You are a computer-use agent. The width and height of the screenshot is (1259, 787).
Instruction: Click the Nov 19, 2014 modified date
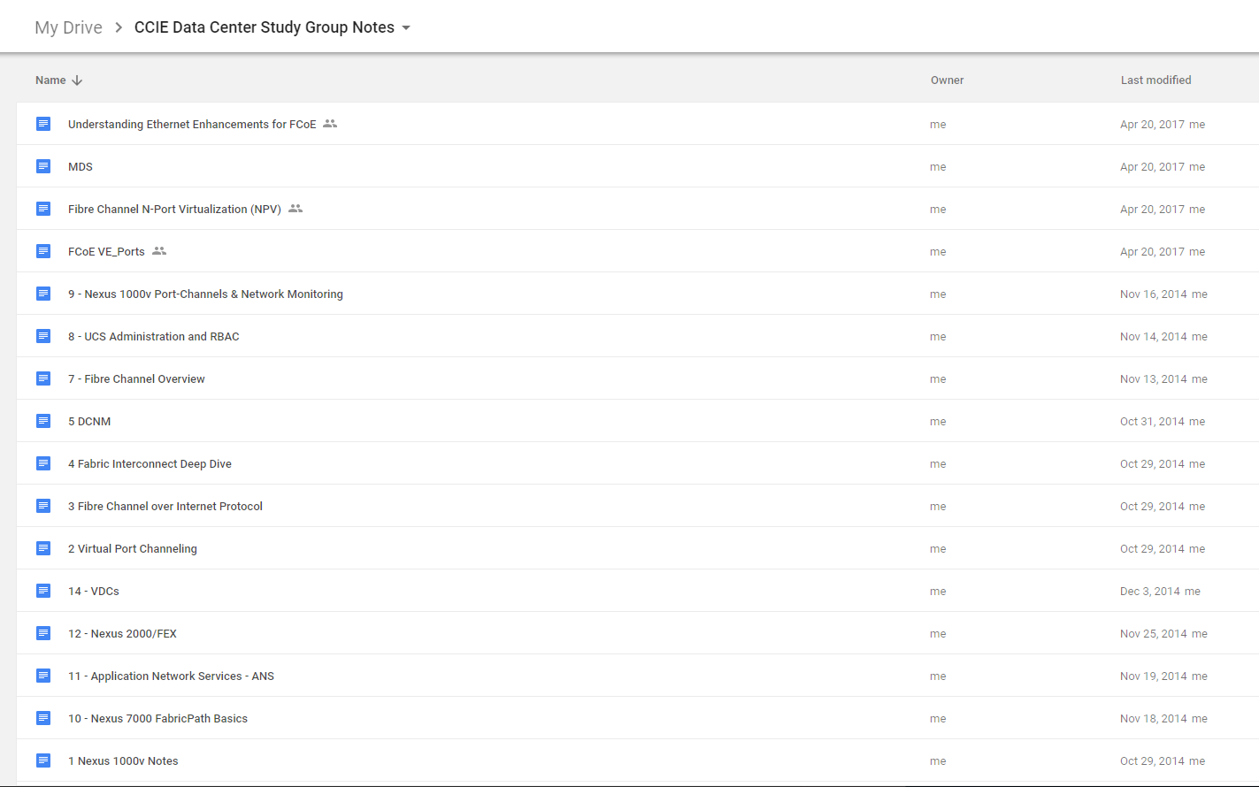click(1154, 676)
